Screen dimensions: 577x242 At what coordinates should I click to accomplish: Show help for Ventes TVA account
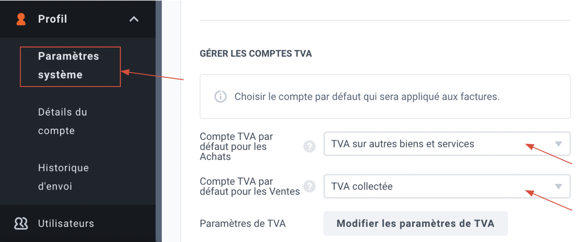pos(309,186)
